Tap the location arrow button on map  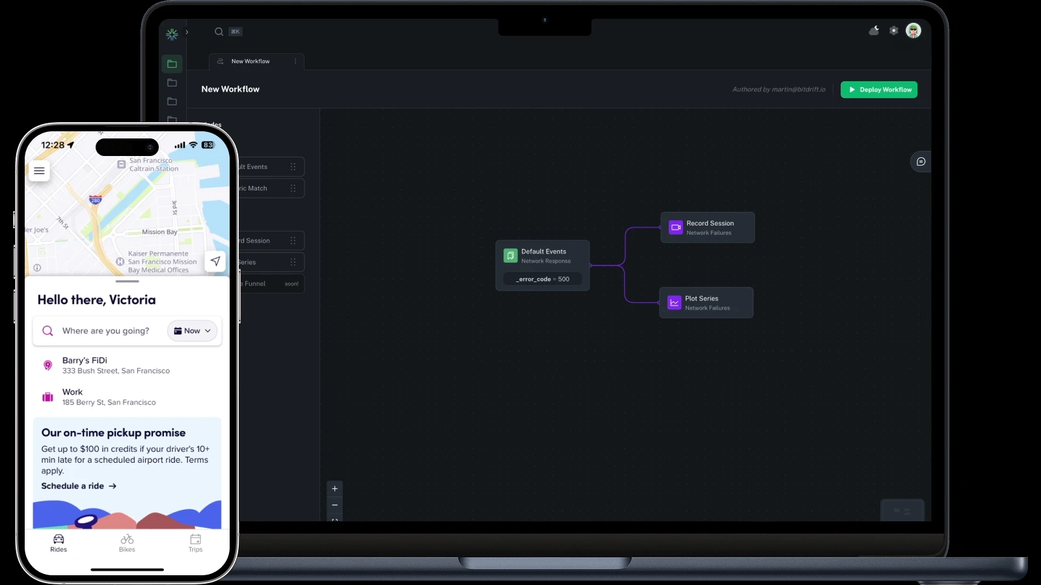click(x=215, y=261)
